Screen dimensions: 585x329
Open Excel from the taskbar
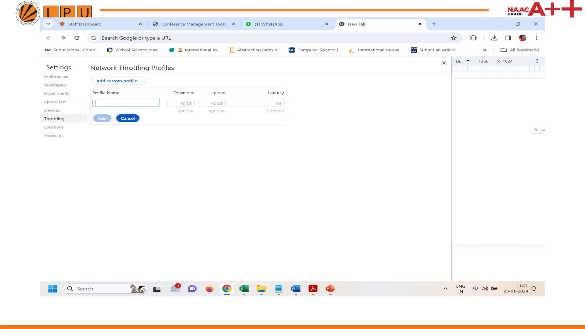point(244,289)
